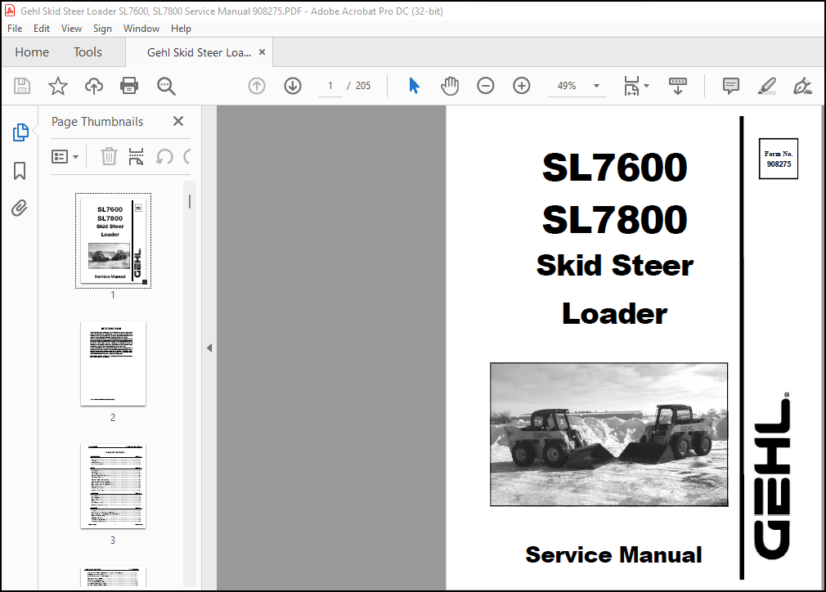Open the Attachments paperclip icon
Viewport: 826px width, 592px height.
20,209
